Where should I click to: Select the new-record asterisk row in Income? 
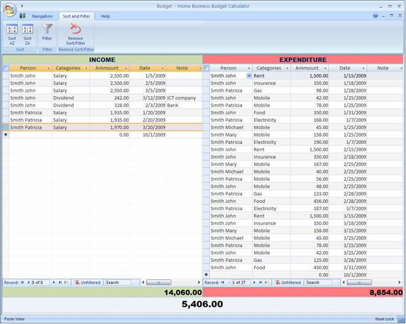pyautogui.click(x=6, y=135)
